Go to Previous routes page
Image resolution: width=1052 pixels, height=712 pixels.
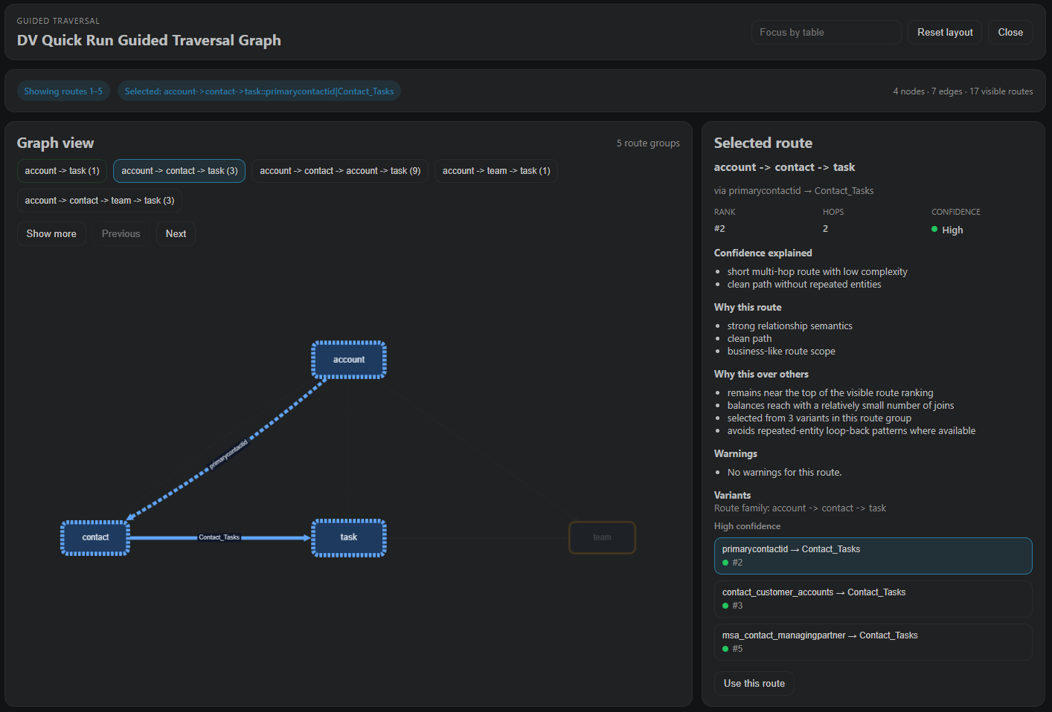coord(121,233)
